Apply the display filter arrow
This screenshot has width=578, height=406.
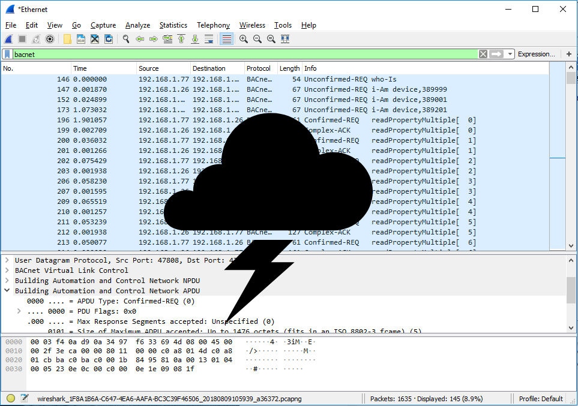(496, 54)
